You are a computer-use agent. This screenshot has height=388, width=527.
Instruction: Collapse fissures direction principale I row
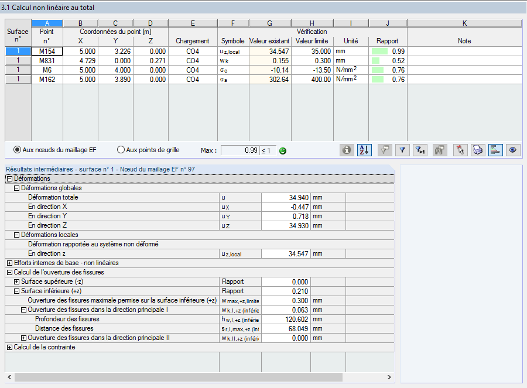(23, 310)
